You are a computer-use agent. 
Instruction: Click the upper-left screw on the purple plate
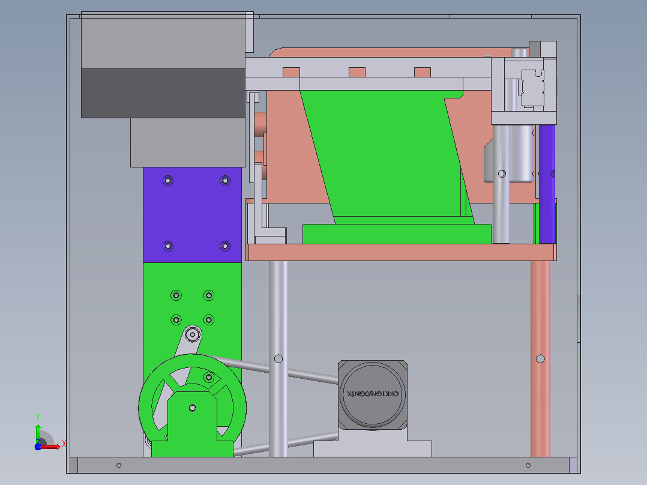(x=168, y=181)
